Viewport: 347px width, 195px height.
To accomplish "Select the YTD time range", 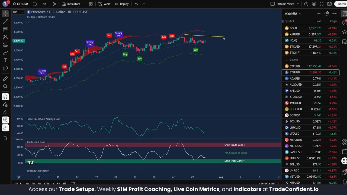I will click(46, 184).
